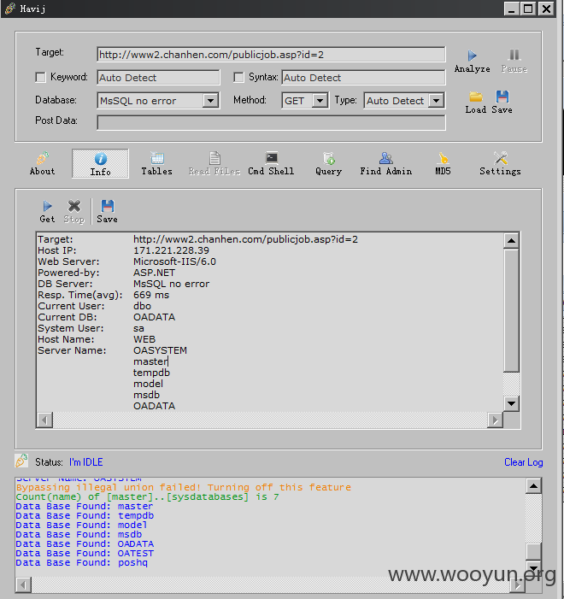Open the Query icon
Screen dimensions: 564x599
click(329, 158)
